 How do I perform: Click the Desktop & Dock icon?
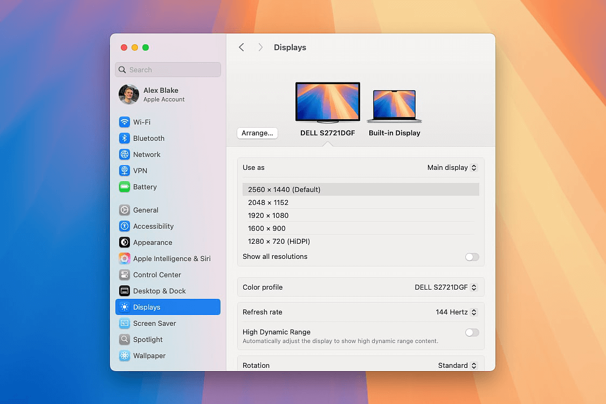125,291
